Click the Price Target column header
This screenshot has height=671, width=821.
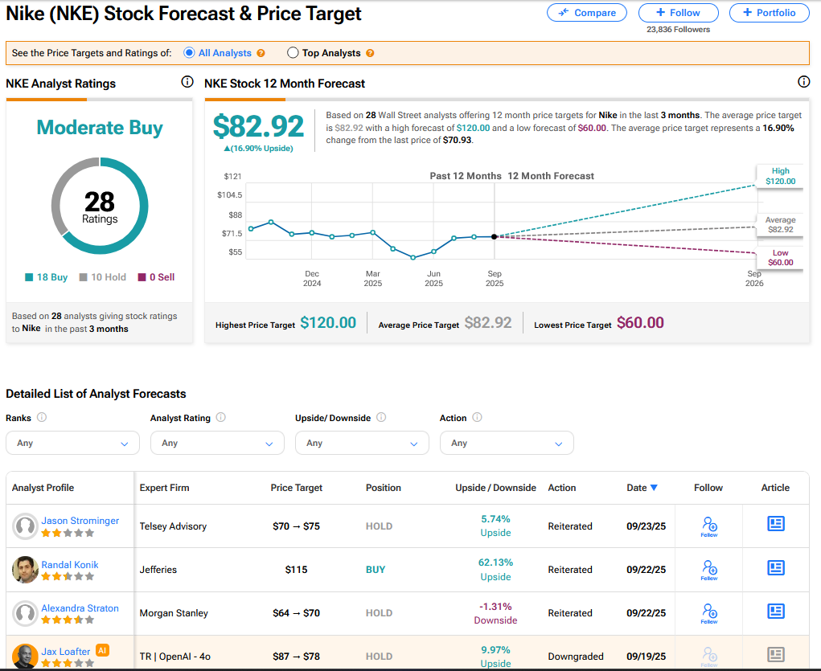[297, 488]
